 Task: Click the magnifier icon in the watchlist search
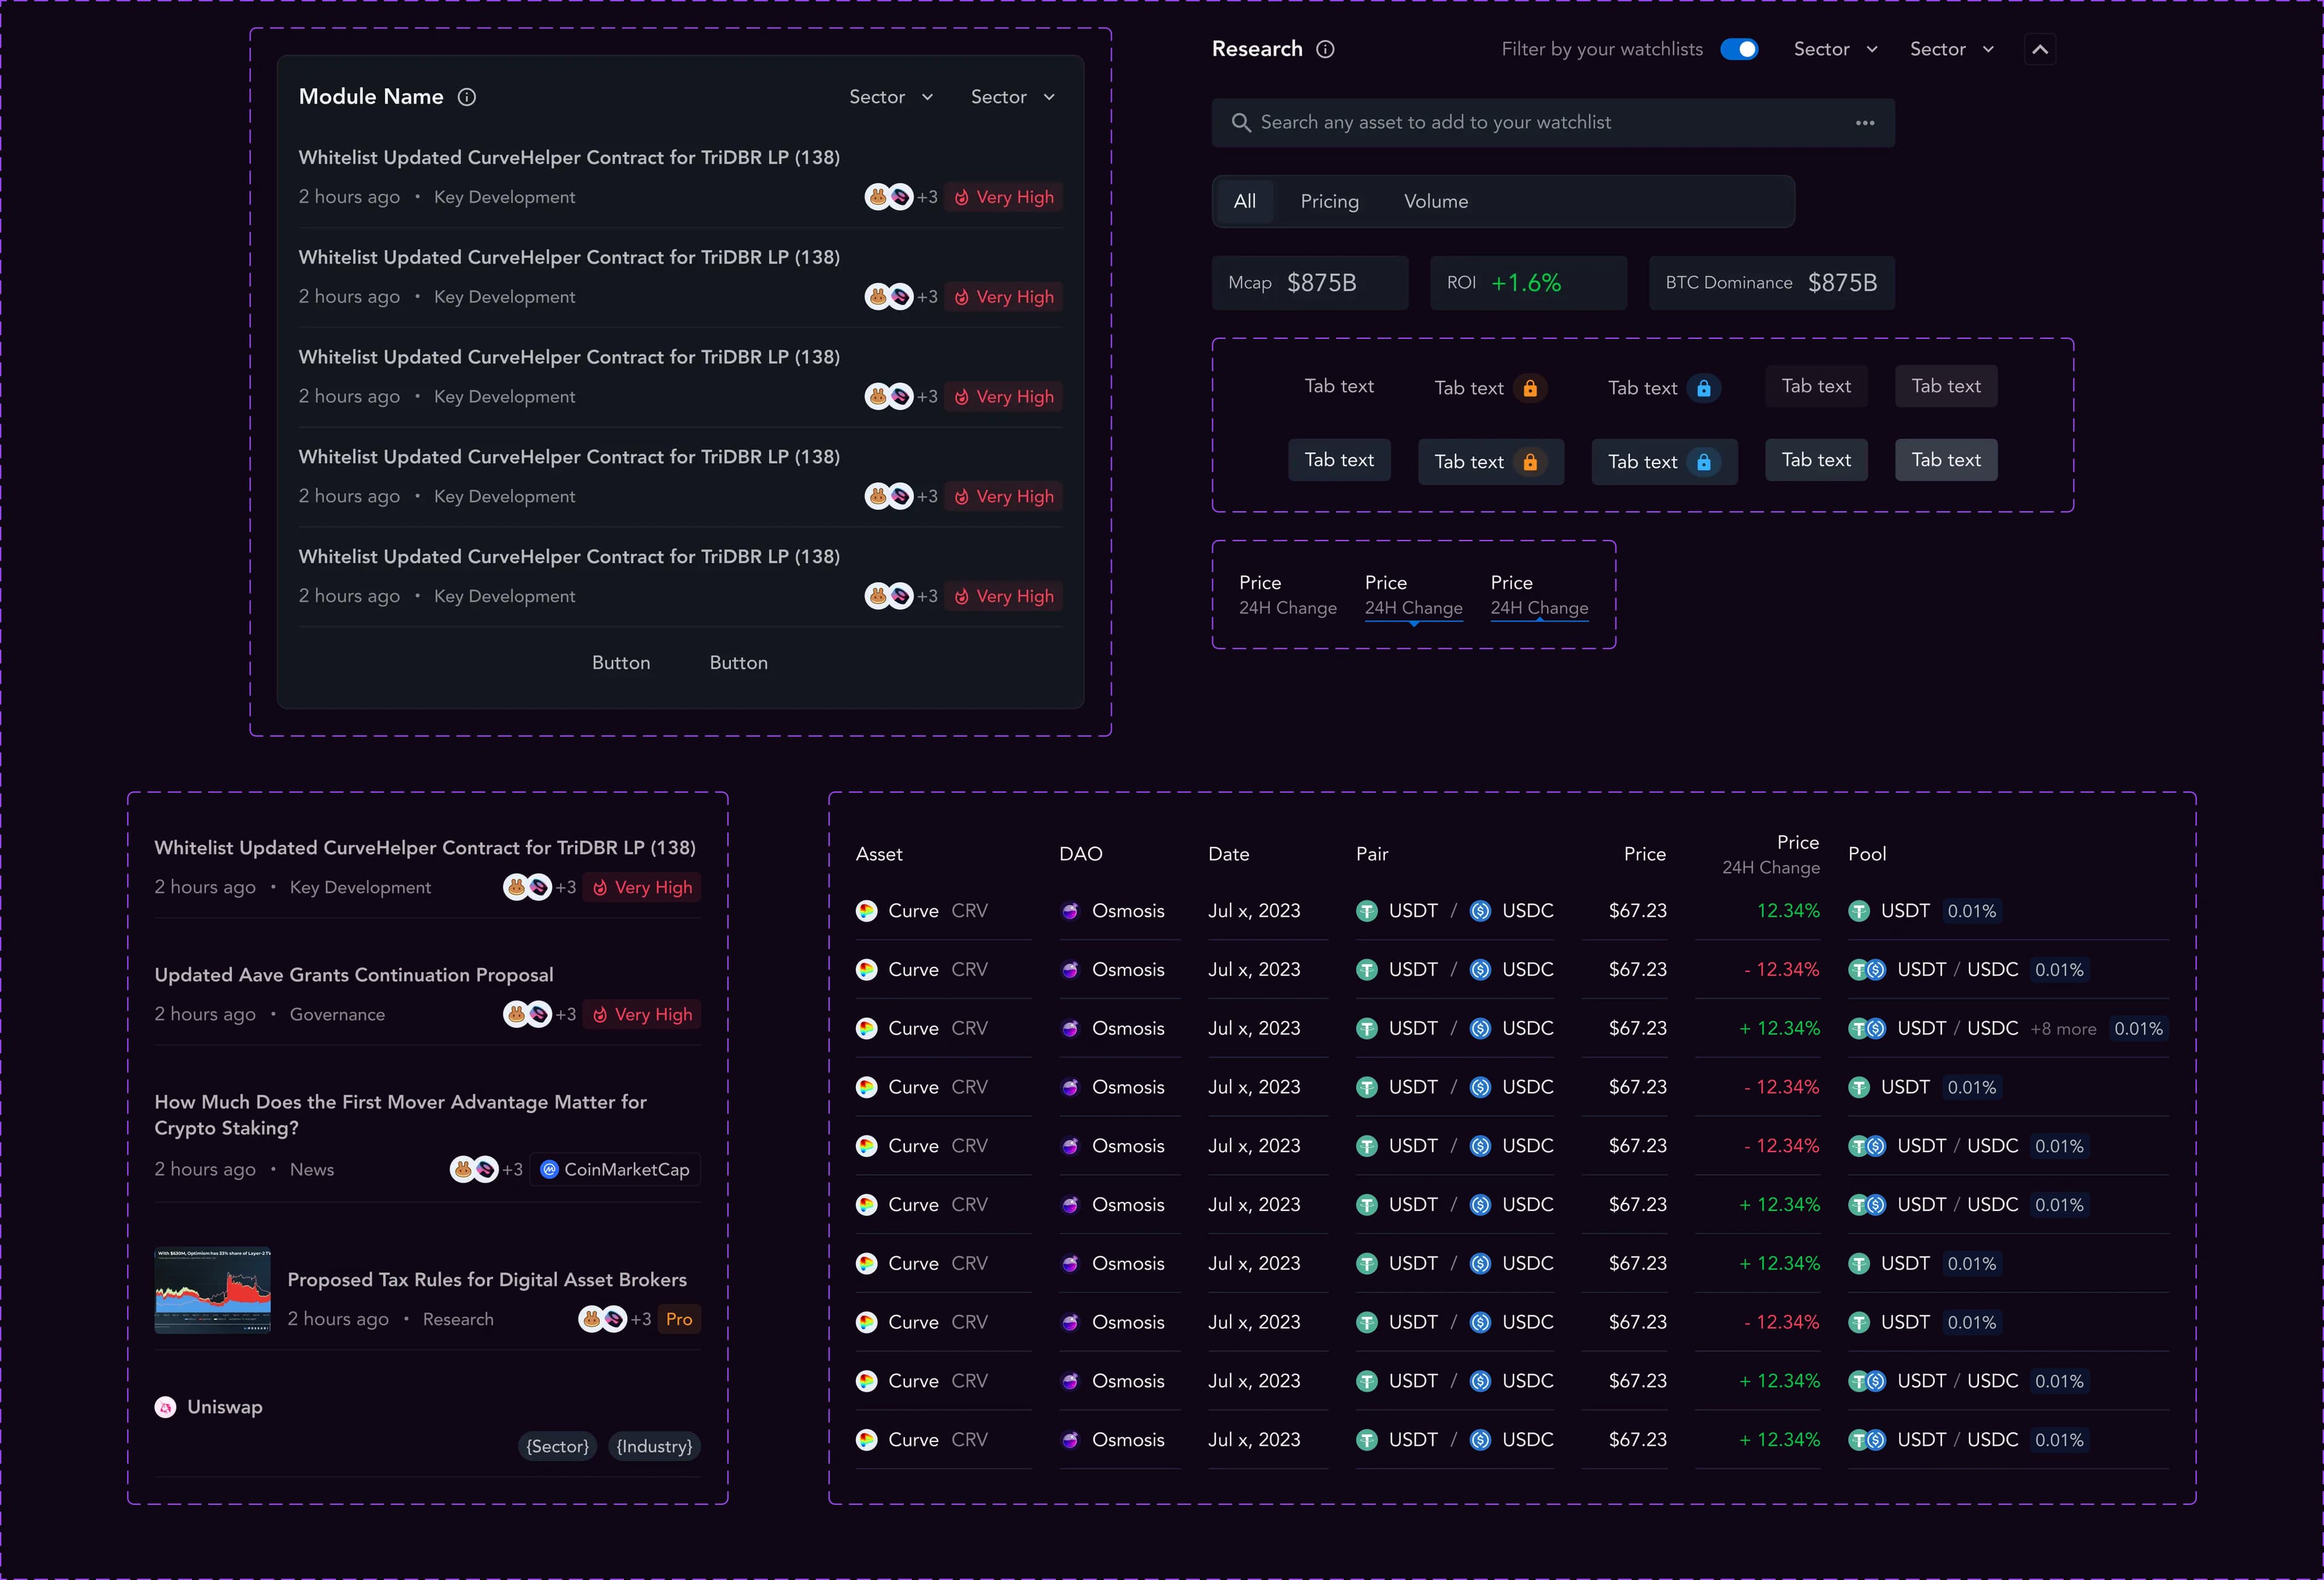(1241, 122)
